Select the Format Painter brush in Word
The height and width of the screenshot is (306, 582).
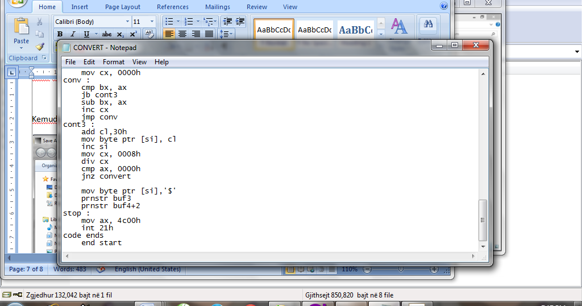pyautogui.click(x=40, y=47)
